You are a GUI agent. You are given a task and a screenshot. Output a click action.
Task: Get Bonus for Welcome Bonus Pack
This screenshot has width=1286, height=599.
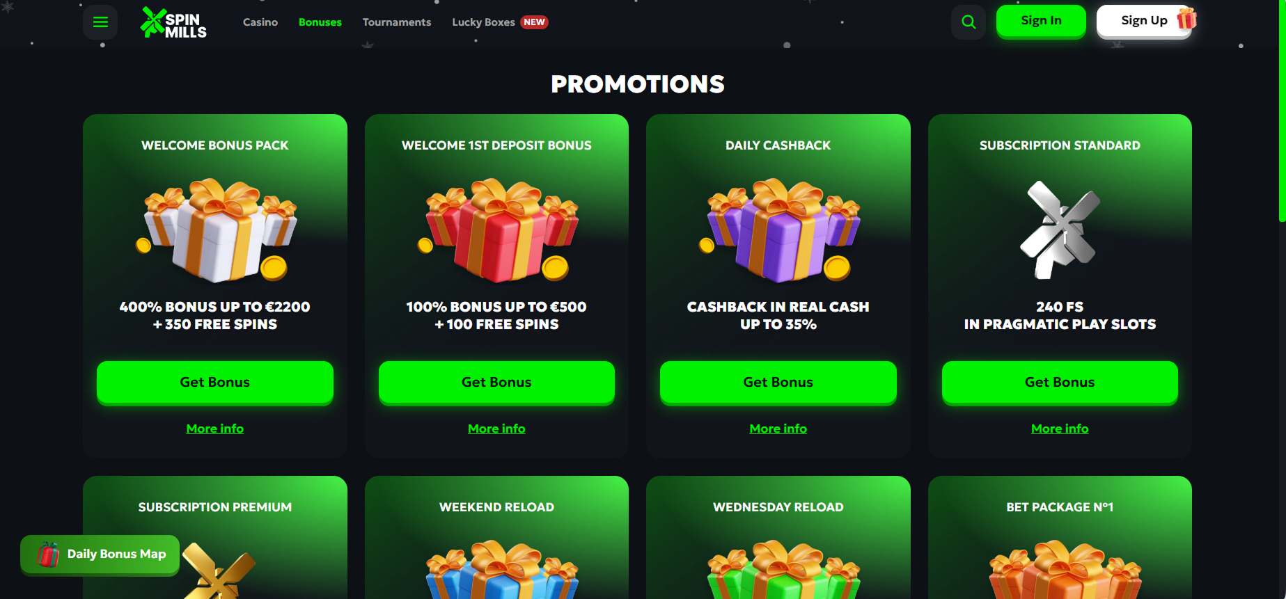pyautogui.click(x=215, y=382)
